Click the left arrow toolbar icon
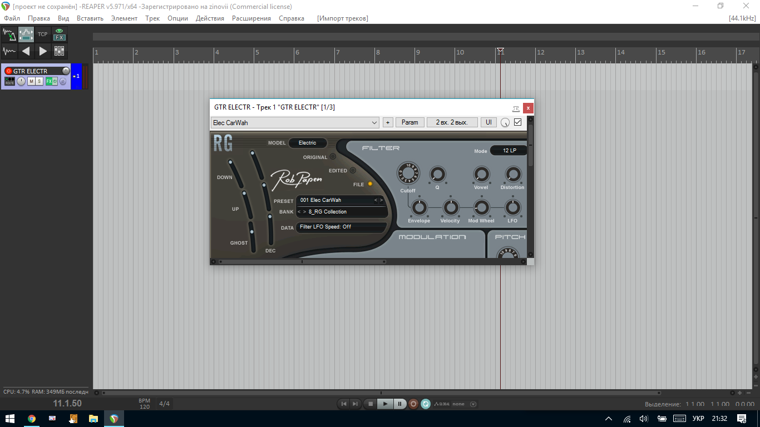The height and width of the screenshot is (427, 760). pos(26,51)
